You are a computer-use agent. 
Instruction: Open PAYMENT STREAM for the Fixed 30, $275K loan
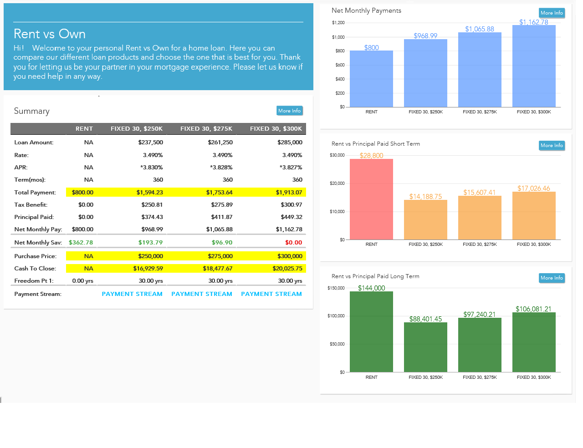click(x=202, y=294)
